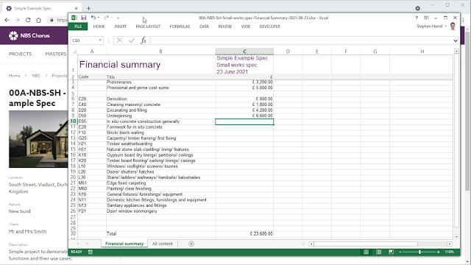Click the house project thumbnail image
Screen dimensions: 471x265
pyautogui.click(x=38, y=139)
